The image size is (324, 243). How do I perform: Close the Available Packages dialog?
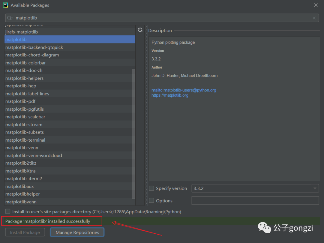[x=316, y=5]
